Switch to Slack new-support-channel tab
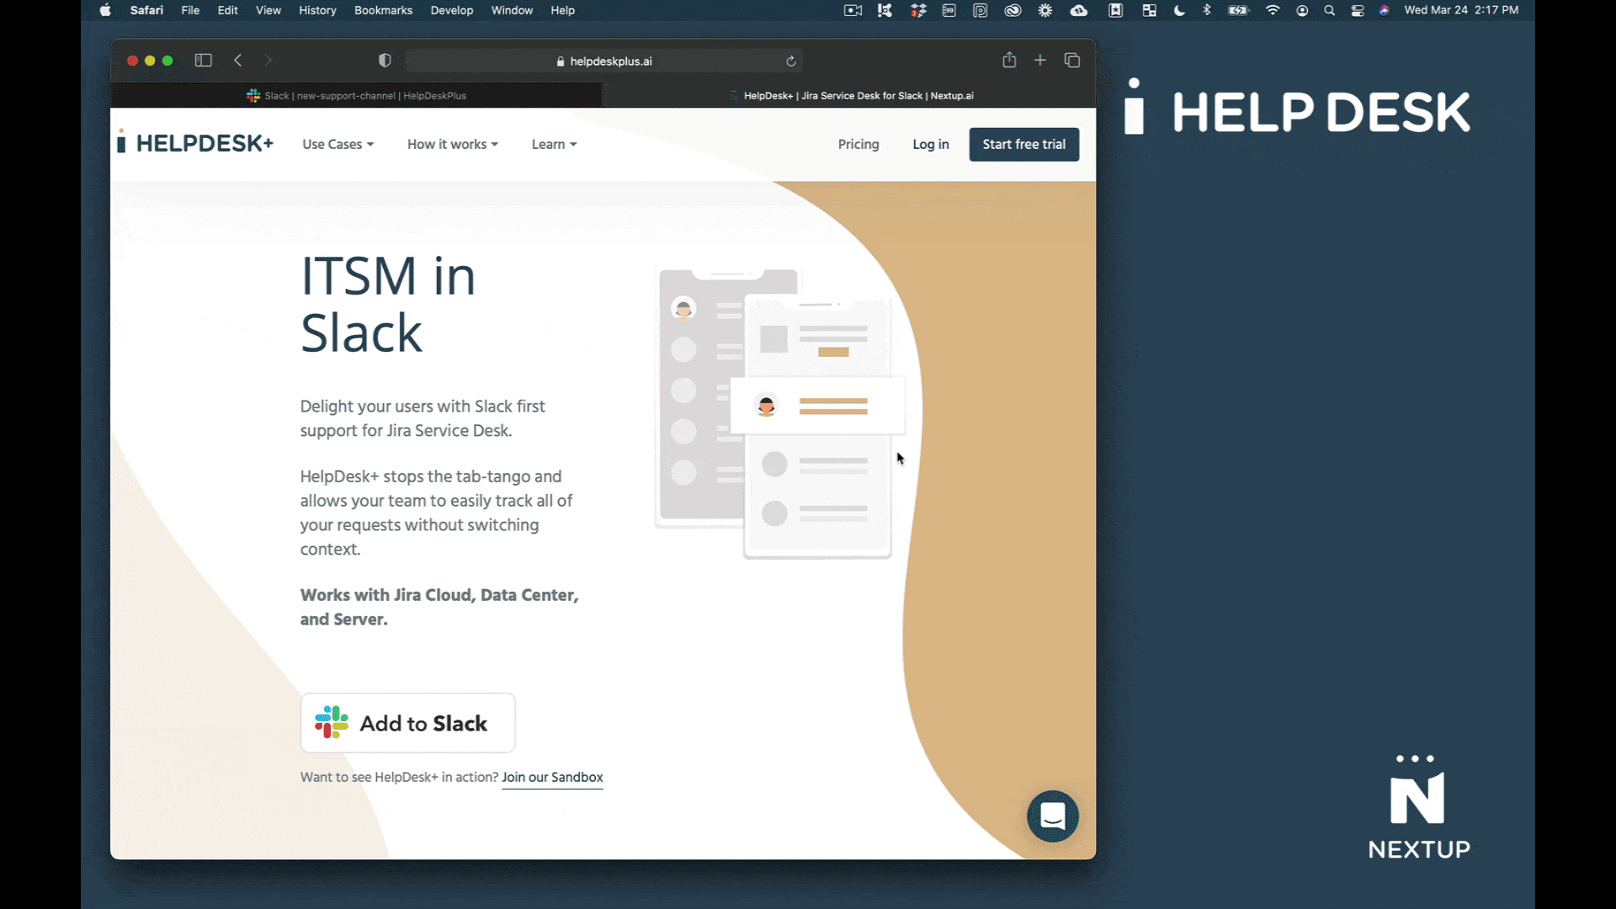 click(356, 96)
